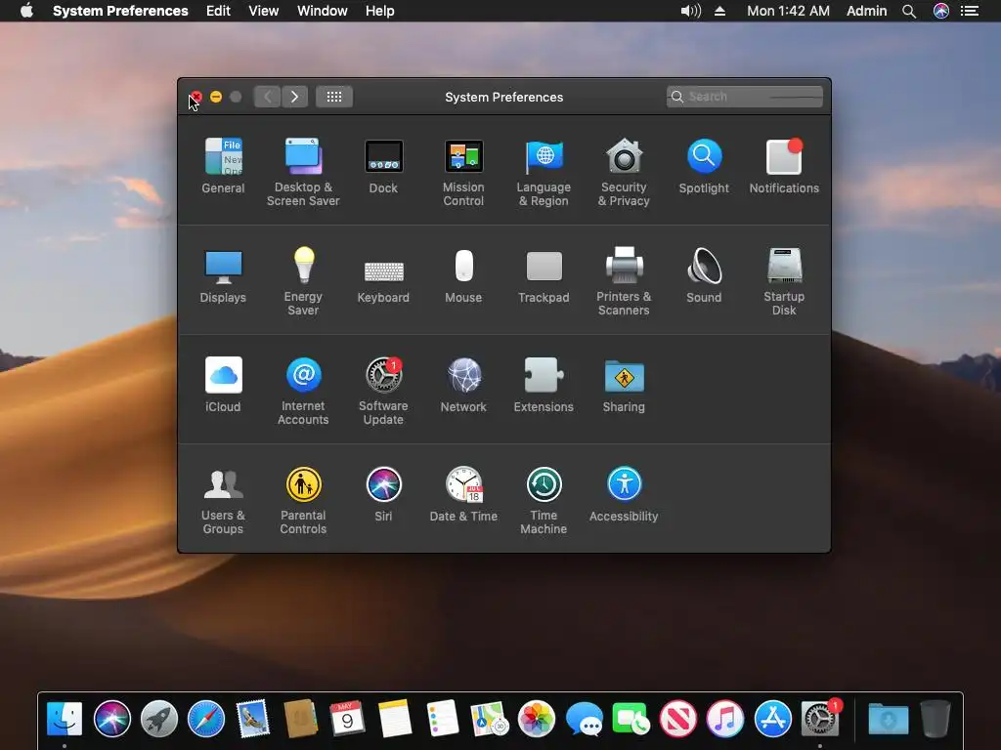Open Sharing preferences pane
Image resolution: width=1001 pixels, height=750 pixels.
[624, 385]
